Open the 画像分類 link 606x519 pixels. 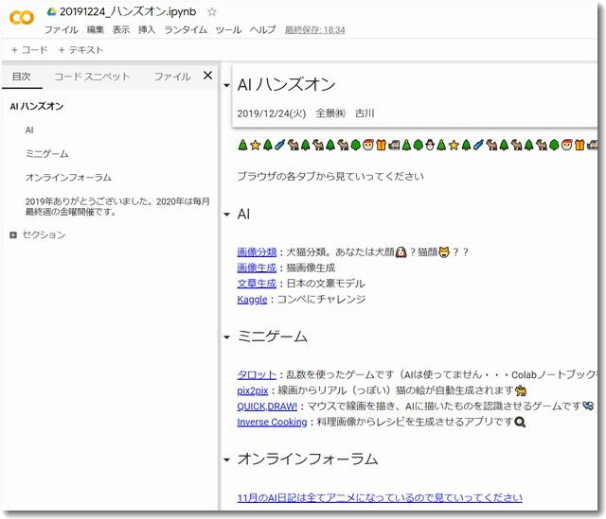pos(257,252)
